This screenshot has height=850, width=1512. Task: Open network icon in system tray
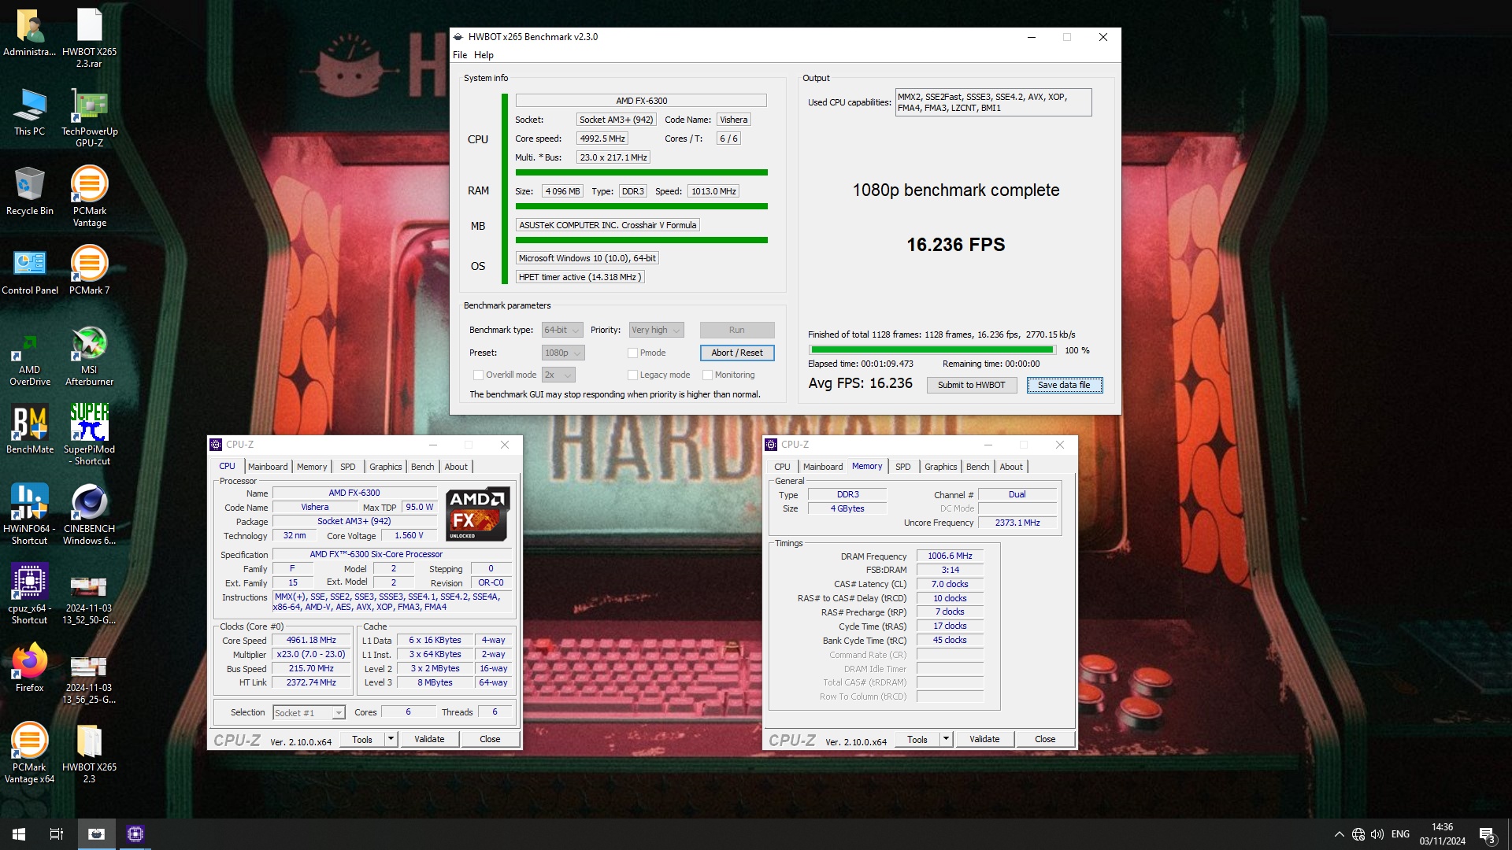coord(1358,834)
